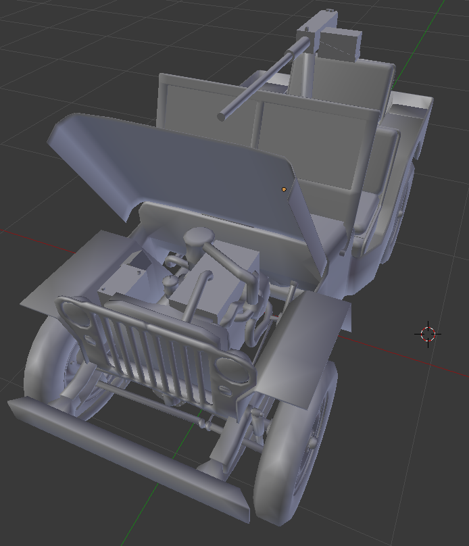
Task: Select the ammo box beside the gun
Action: [341, 44]
